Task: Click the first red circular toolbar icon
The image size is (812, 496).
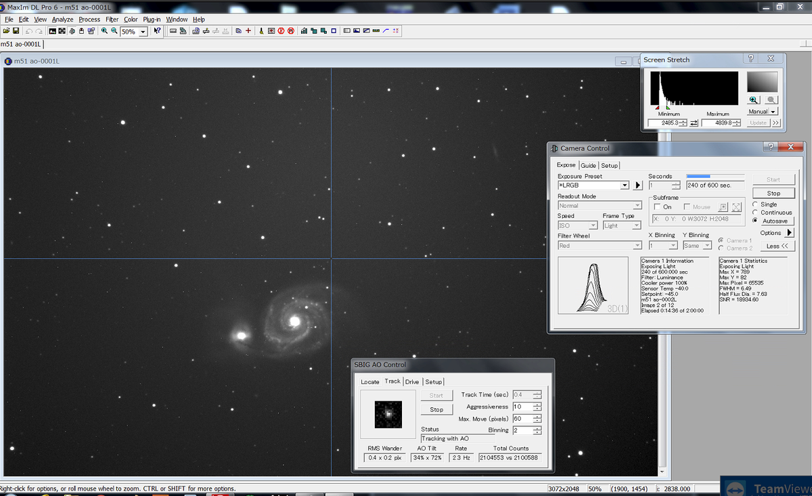Action: (281, 31)
